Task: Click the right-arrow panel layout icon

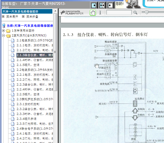Action: [94, 5]
